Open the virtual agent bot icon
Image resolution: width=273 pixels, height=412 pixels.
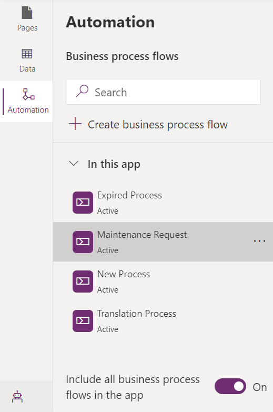[x=17, y=397]
